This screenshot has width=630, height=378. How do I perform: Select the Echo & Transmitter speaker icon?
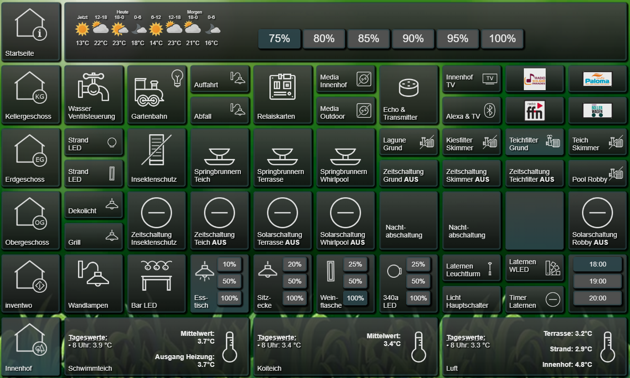(408, 88)
